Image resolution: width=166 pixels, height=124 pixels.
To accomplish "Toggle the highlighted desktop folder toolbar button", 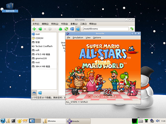I will tap(78, 29).
